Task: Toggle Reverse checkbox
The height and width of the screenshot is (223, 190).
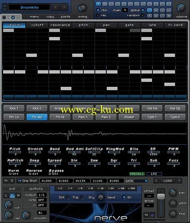Action: pos(30,174)
